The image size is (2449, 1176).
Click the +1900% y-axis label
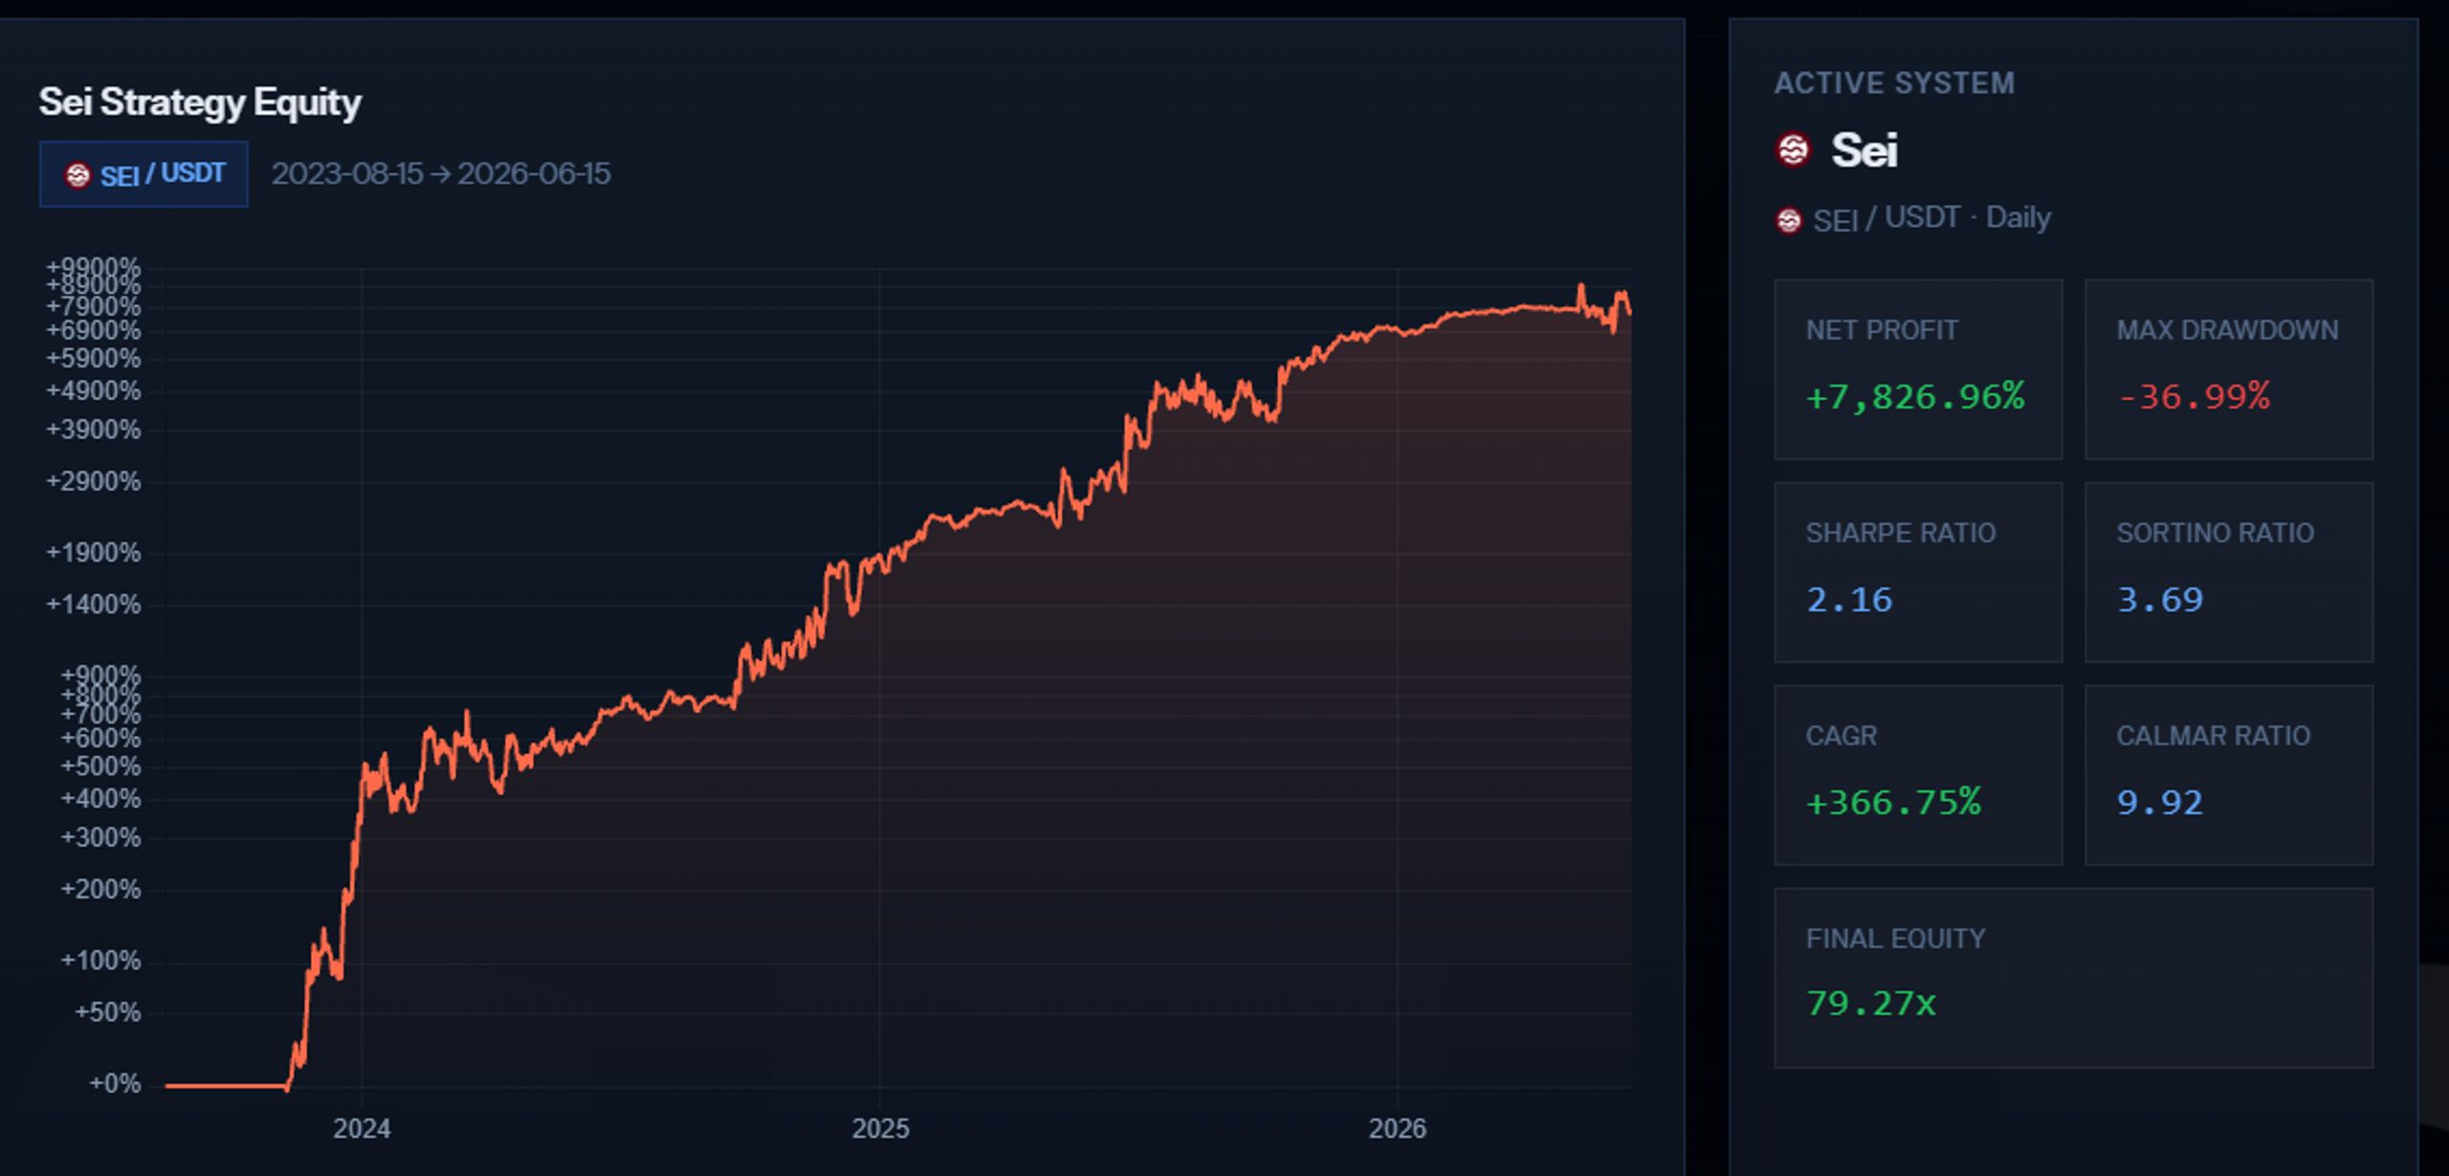click(x=94, y=553)
